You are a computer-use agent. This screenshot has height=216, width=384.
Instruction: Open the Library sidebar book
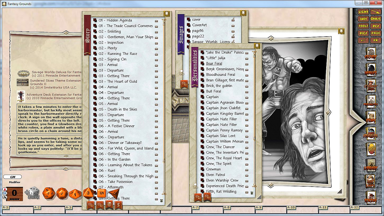(x=370, y=166)
